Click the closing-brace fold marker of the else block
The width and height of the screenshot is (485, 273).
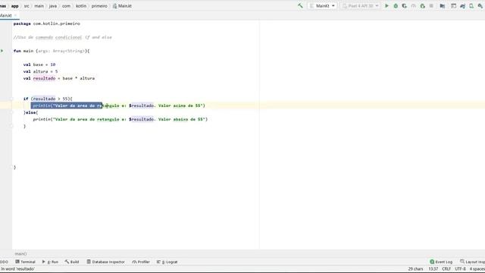click(12, 126)
